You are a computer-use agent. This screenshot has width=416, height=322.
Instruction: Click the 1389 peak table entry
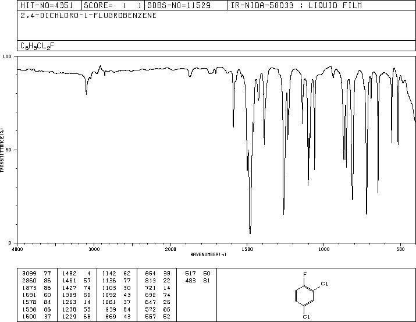[x=76, y=295]
